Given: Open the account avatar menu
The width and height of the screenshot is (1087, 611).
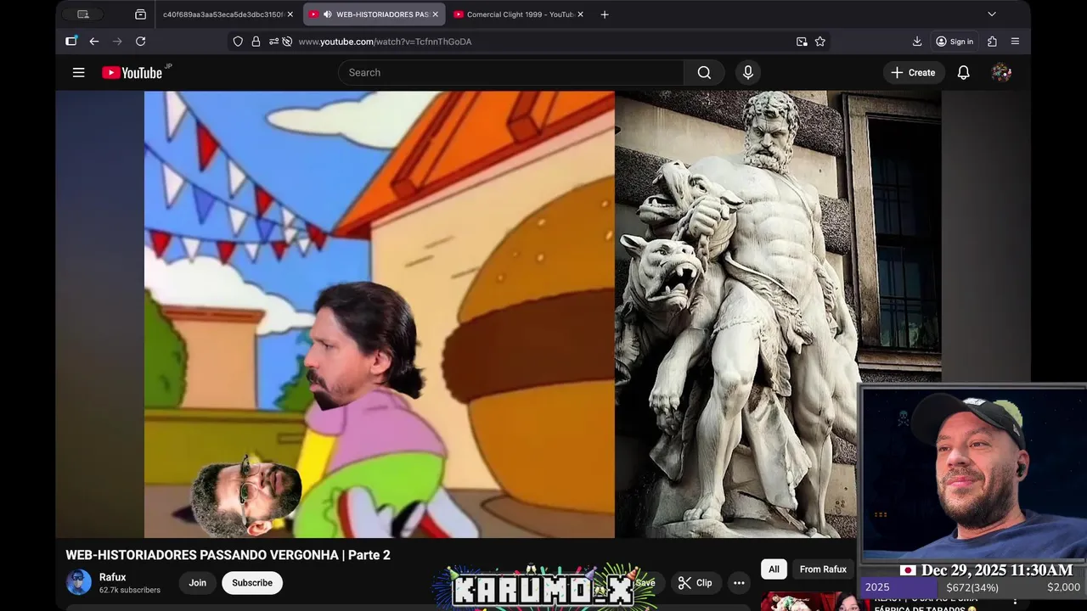Looking at the screenshot, I should click(1001, 73).
